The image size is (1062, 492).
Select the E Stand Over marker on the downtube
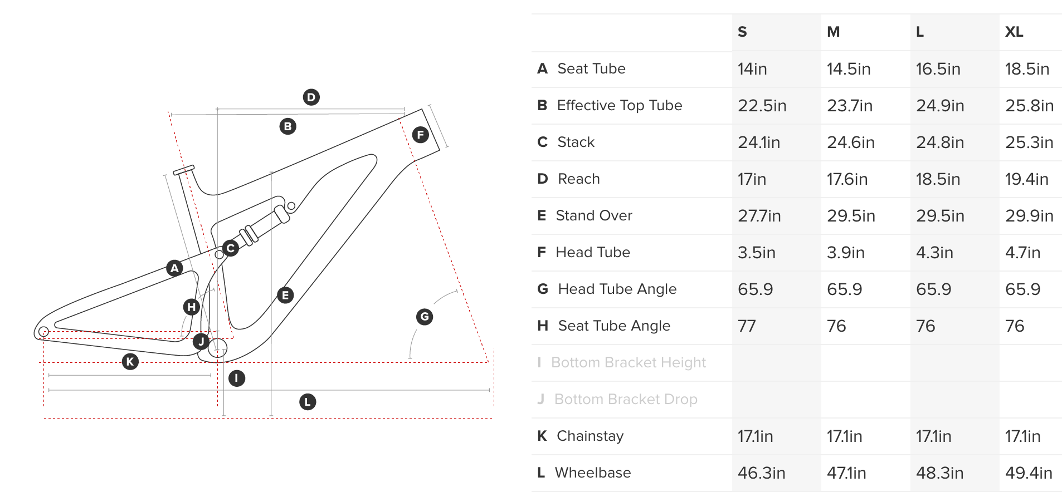[285, 296]
